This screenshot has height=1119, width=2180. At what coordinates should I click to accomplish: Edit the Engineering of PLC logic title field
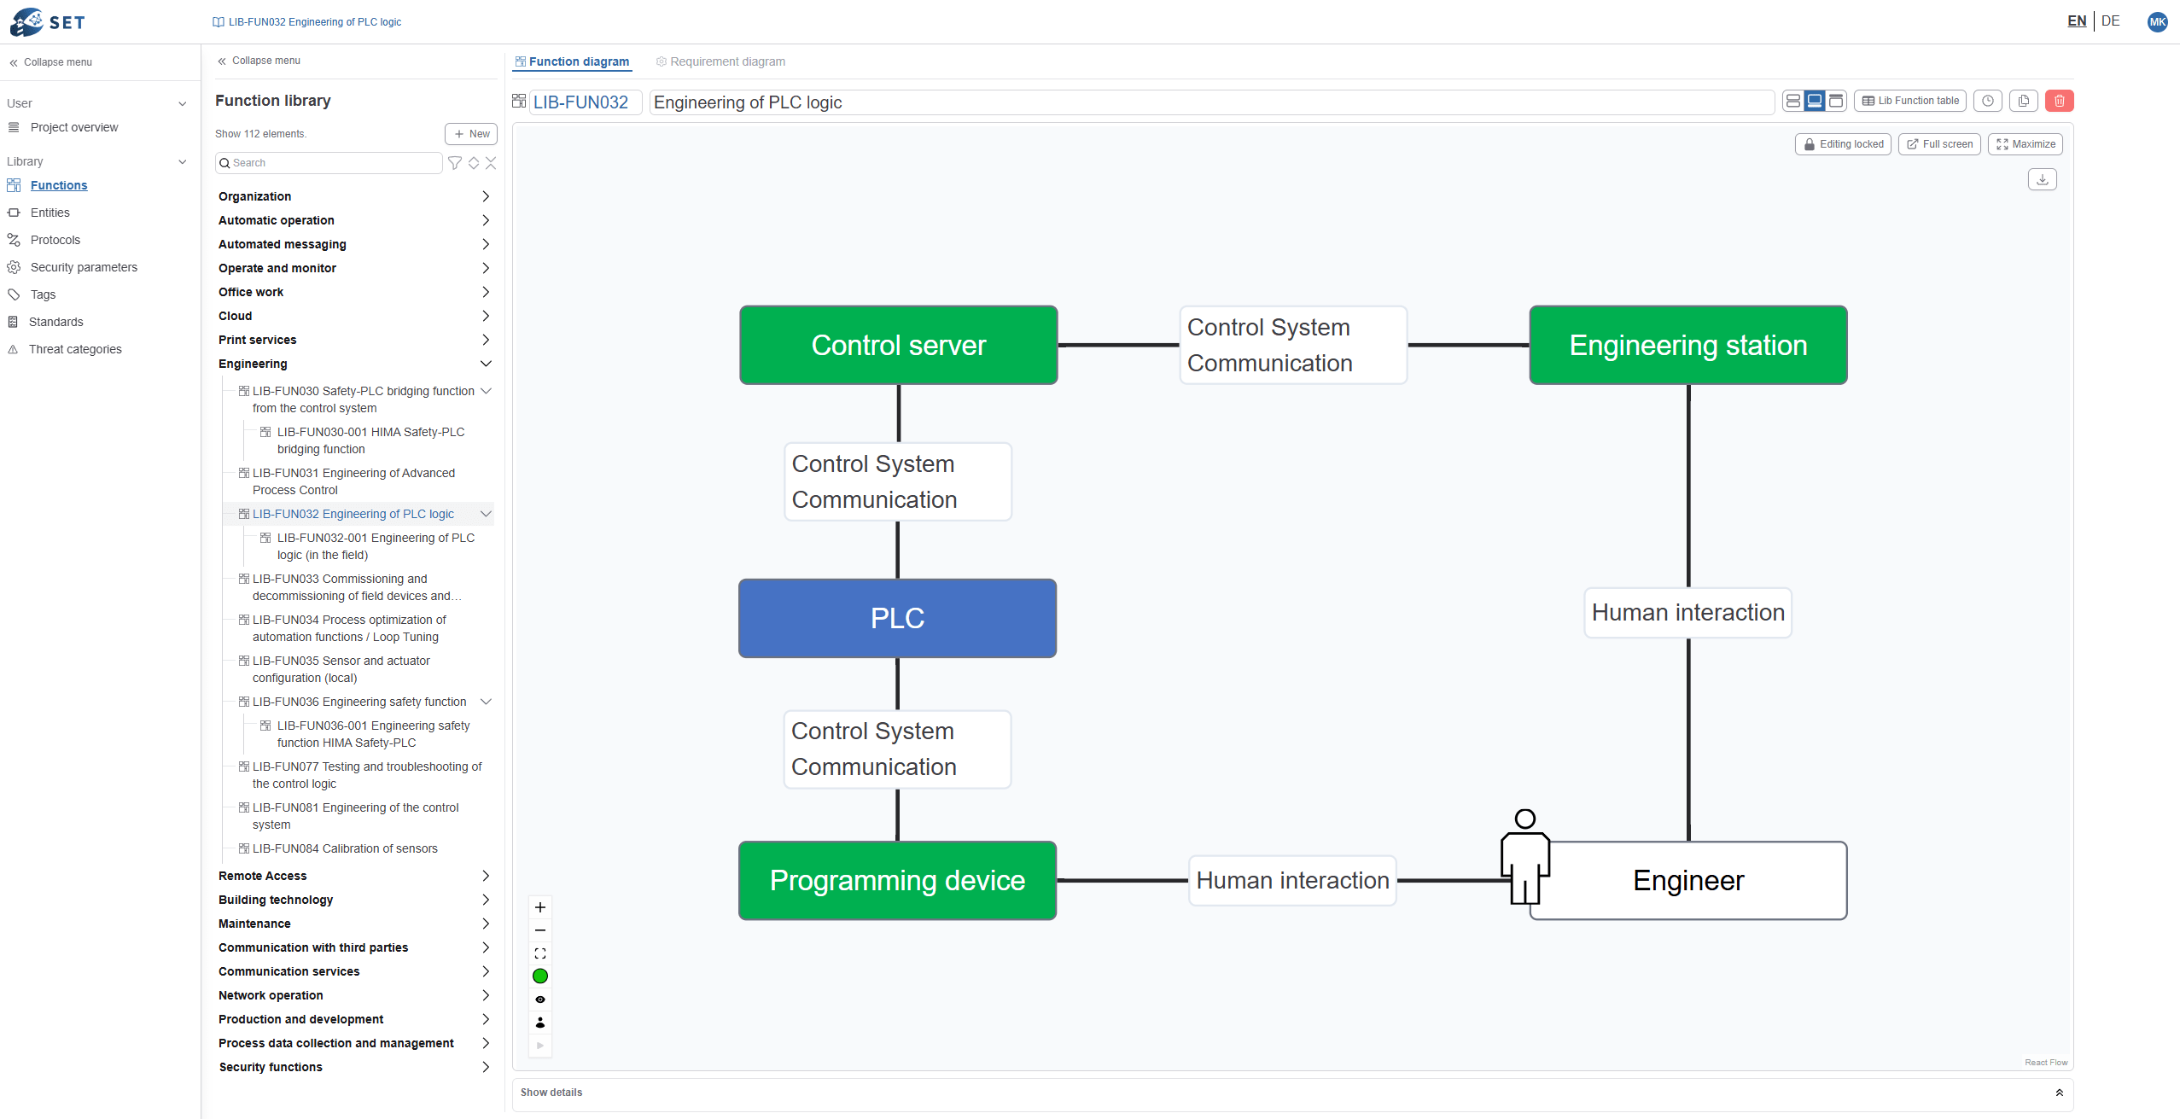click(1212, 102)
